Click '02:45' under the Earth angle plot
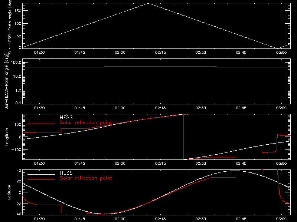This screenshot has height=222, width=297. click(241, 52)
